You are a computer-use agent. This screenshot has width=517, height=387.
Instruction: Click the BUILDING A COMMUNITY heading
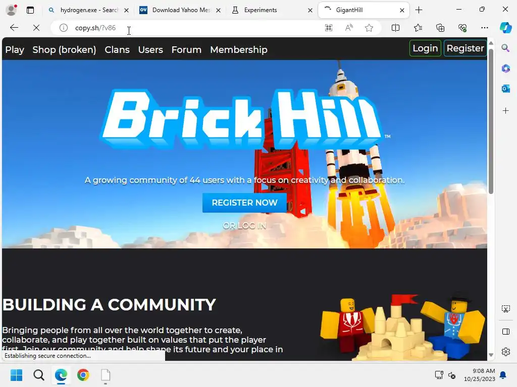[x=109, y=305]
